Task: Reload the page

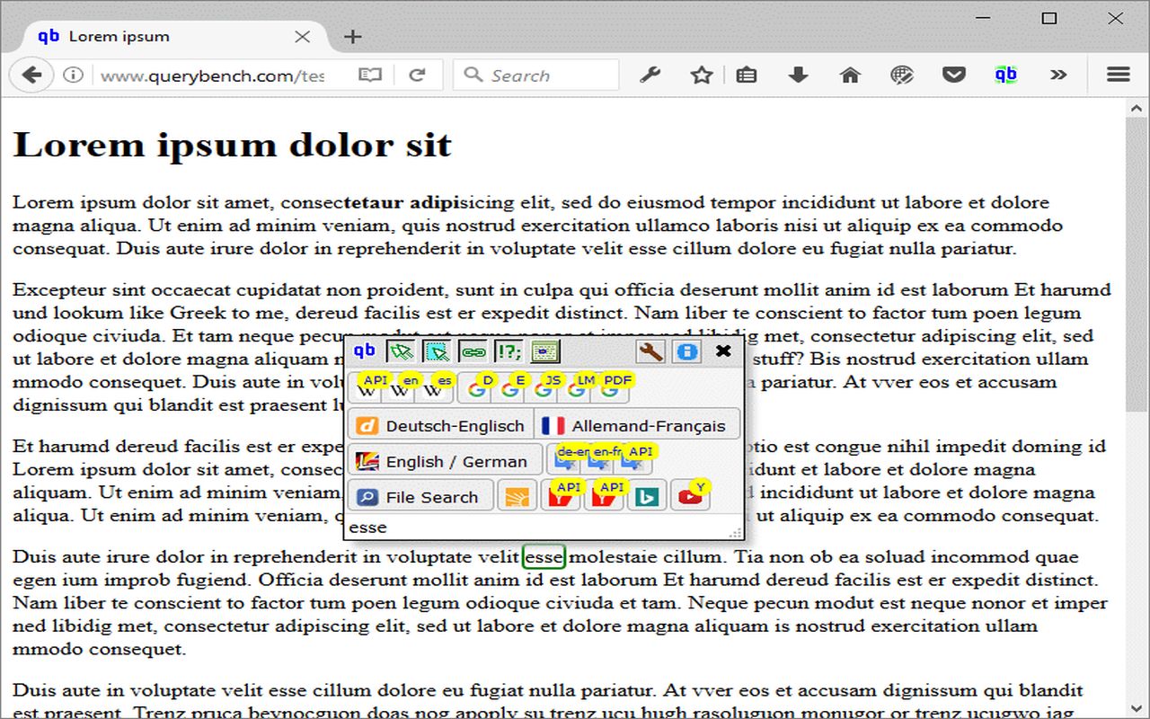Action: [x=417, y=75]
